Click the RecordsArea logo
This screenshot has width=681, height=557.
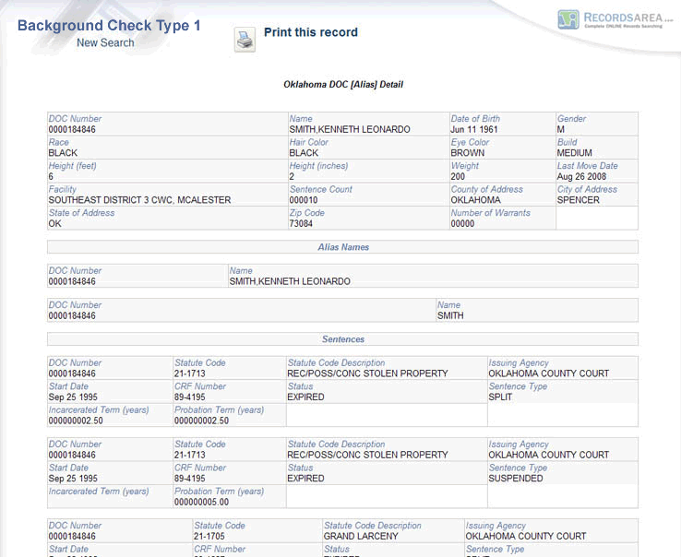click(615, 19)
